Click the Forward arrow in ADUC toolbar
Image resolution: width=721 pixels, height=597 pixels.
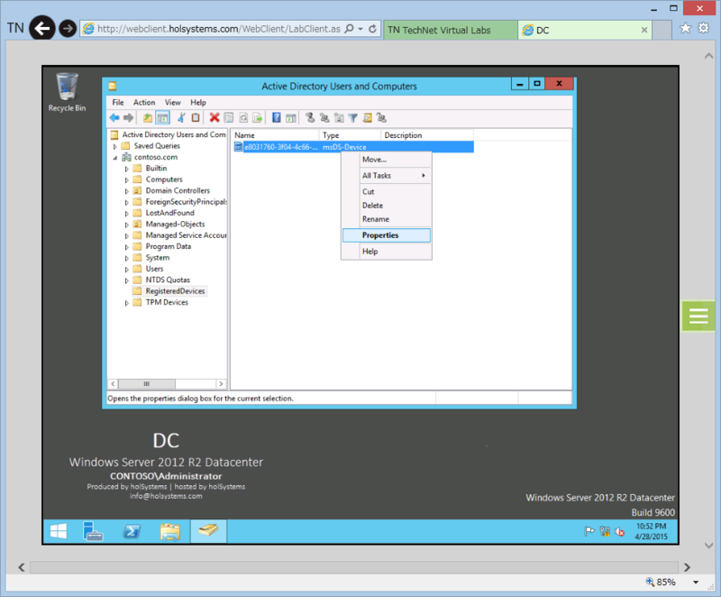[128, 118]
